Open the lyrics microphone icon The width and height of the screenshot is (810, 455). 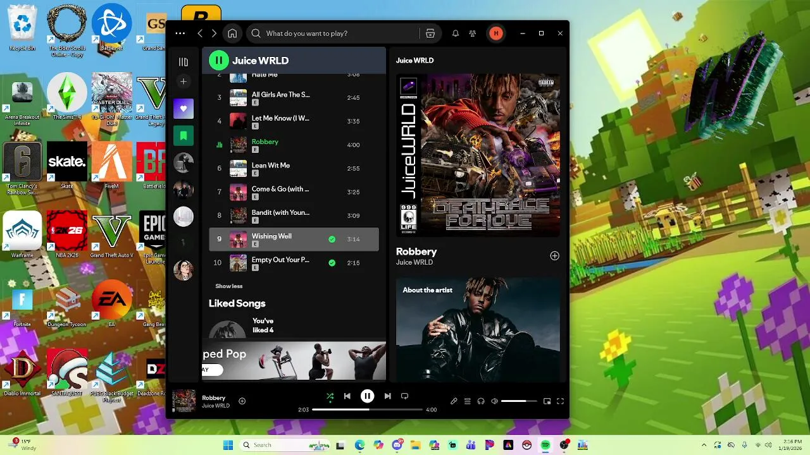(454, 401)
